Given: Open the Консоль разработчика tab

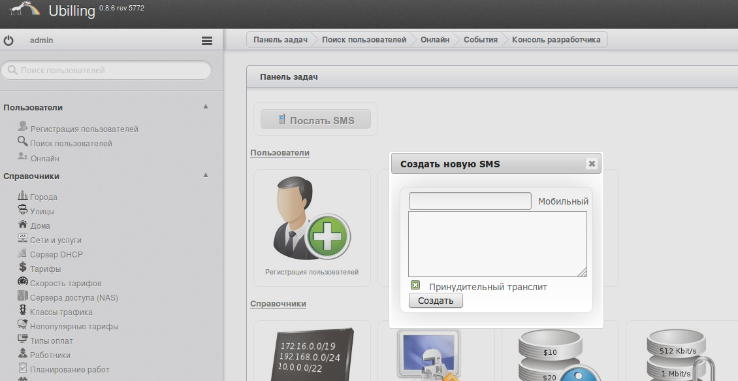Looking at the screenshot, I should (556, 40).
